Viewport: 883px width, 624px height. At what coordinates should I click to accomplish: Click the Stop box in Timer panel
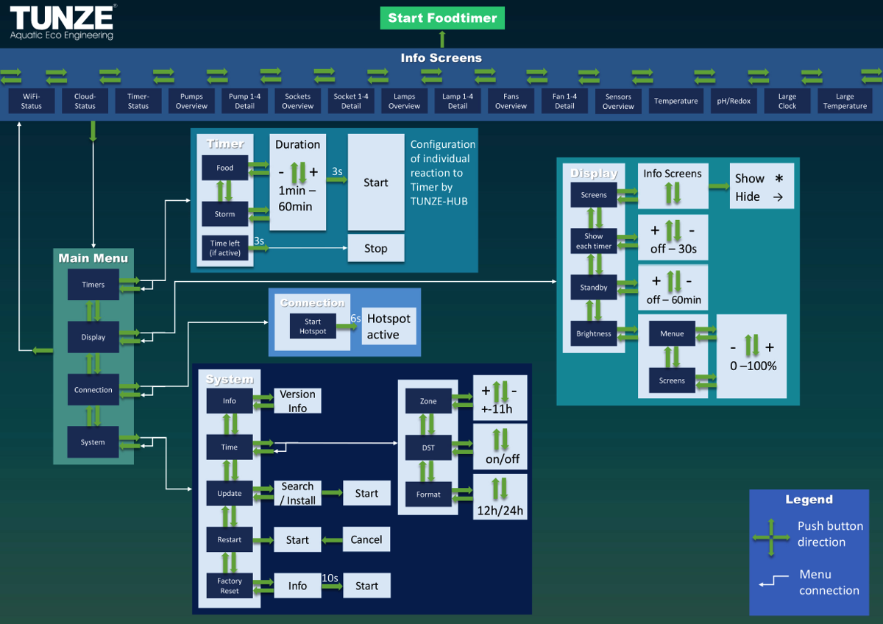click(x=376, y=248)
